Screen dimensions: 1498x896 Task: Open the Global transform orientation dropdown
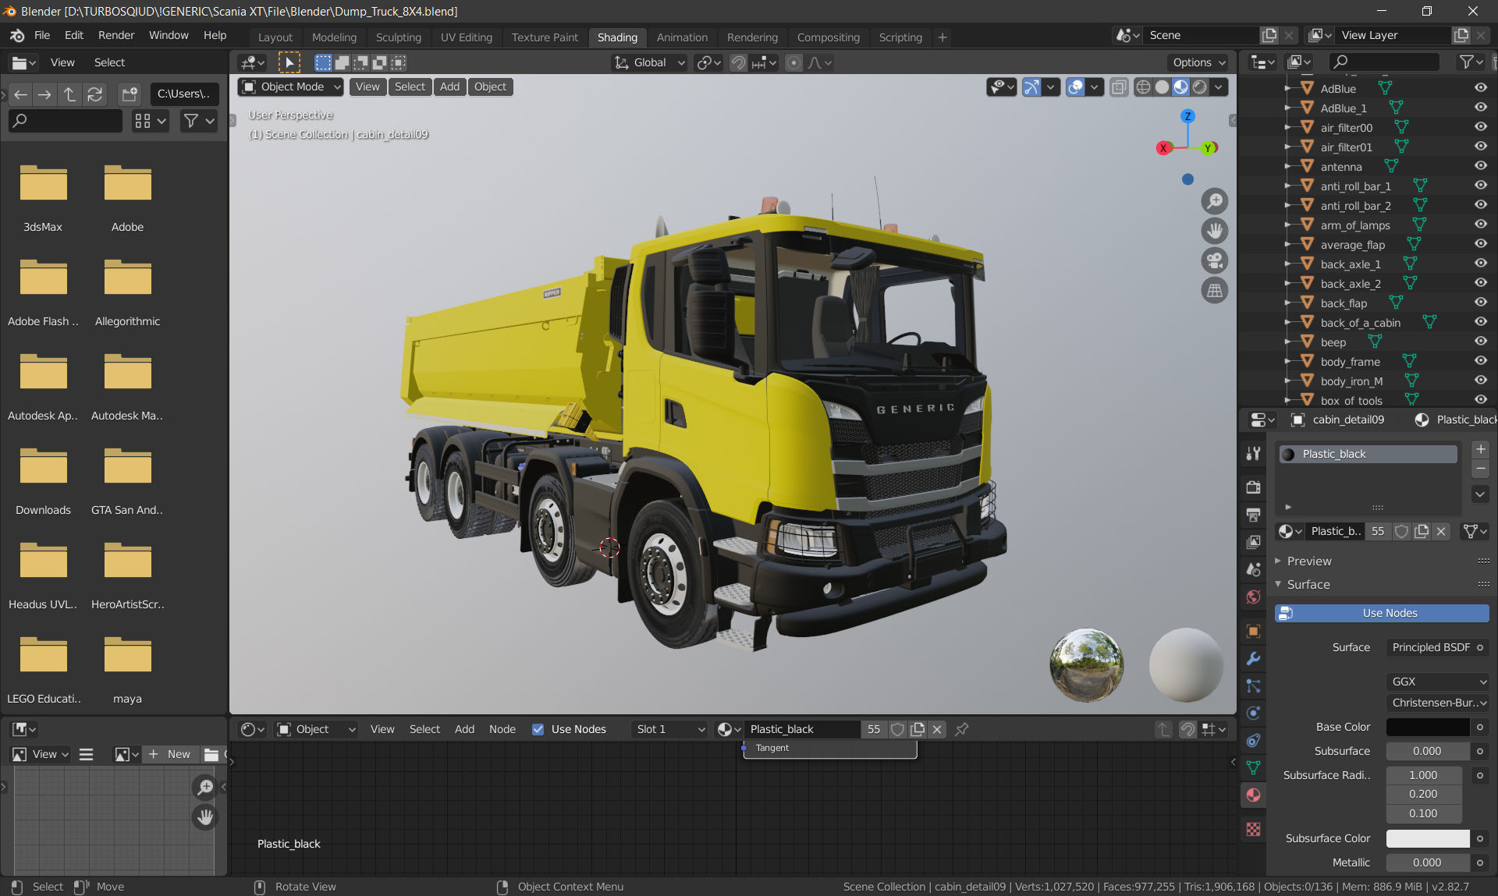pos(650,62)
